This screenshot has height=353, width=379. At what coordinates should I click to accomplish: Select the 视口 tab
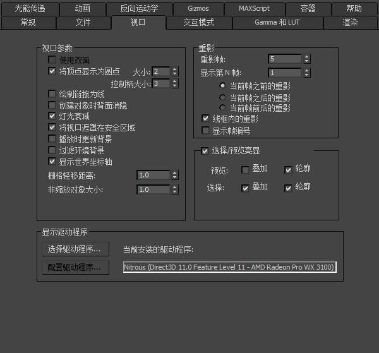(x=138, y=23)
